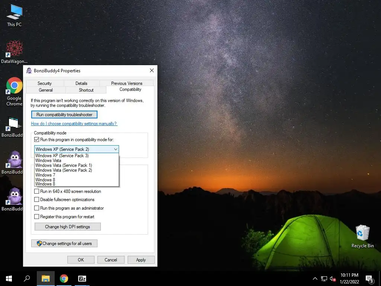Select the Google Chrome desktop shortcut

[x=14, y=92]
